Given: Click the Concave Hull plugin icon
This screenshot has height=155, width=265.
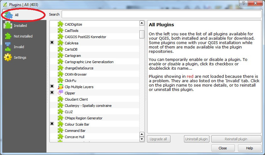Looking at the screenshot, I should click(x=60, y=137).
